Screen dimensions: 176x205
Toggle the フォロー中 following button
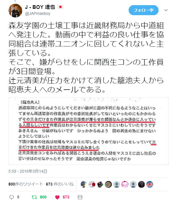[x=143, y=10]
